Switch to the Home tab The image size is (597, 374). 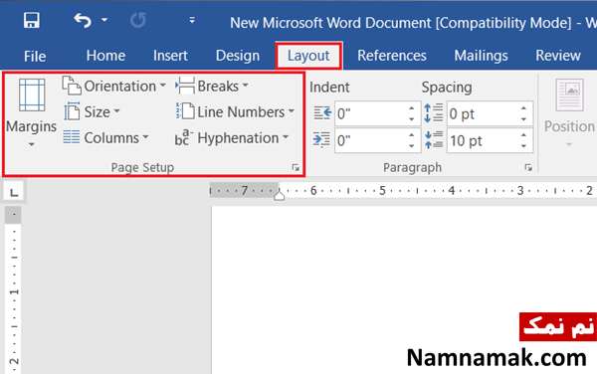[105, 56]
